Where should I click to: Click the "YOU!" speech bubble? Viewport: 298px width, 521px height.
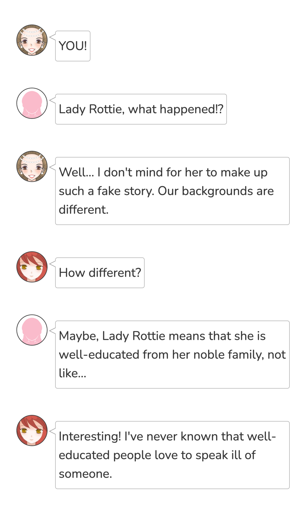73,46
